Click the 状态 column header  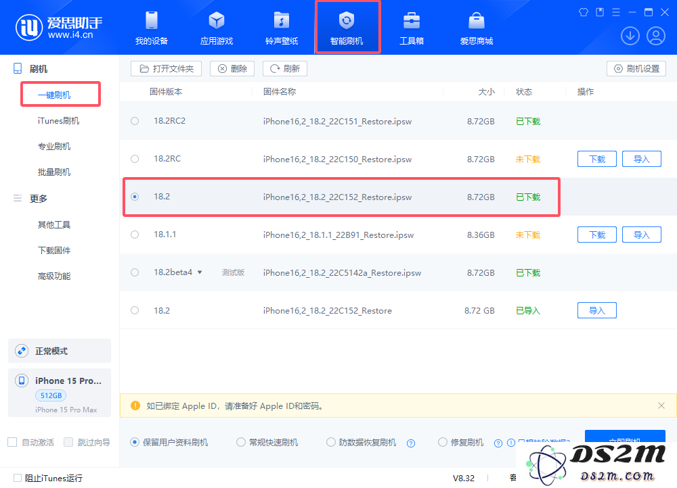[x=524, y=92]
